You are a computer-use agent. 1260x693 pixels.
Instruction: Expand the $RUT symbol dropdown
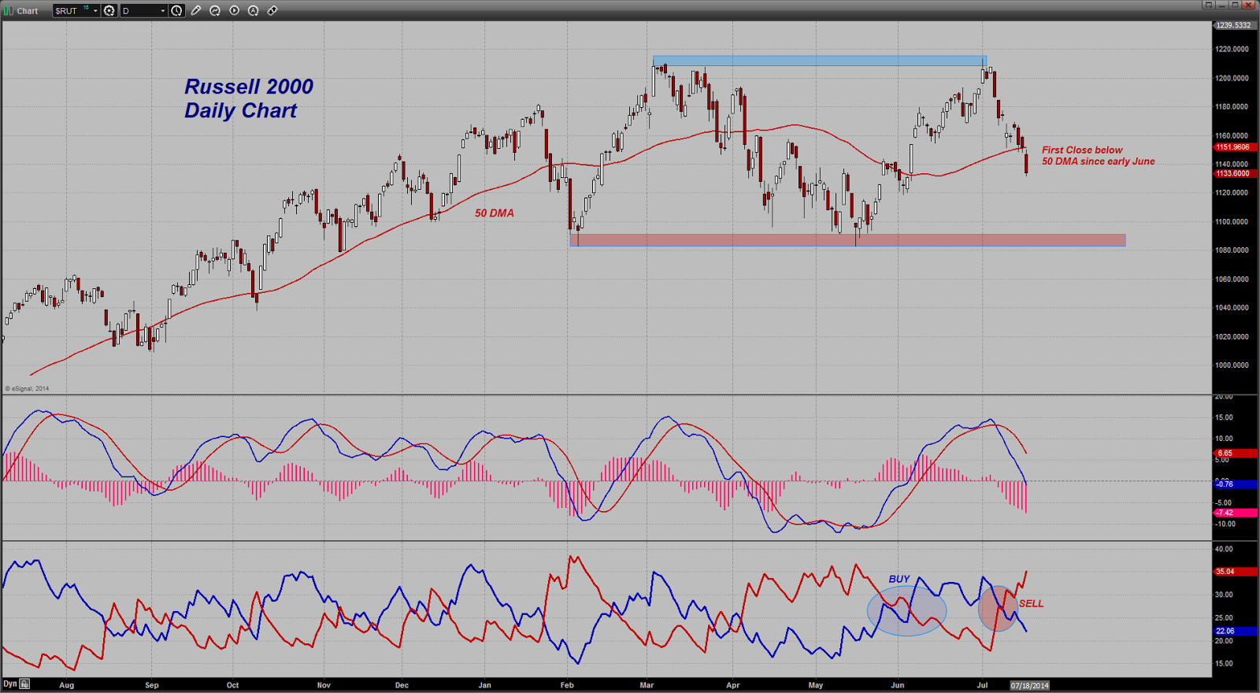coord(95,11)
